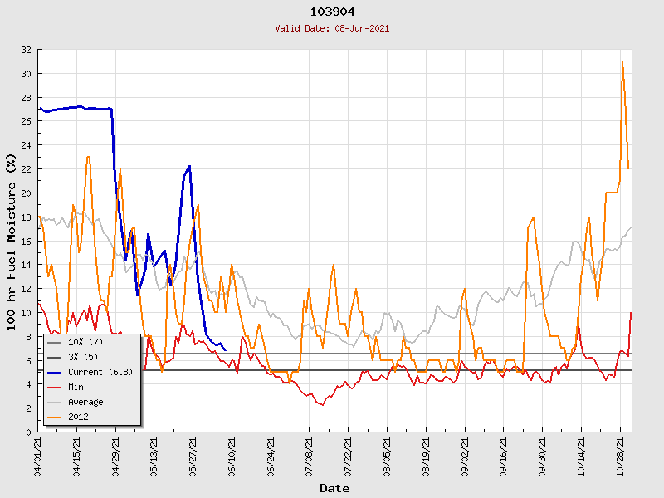Click the x-axis title Date
The image size is (664, 498).
click(x=334, y=488)
